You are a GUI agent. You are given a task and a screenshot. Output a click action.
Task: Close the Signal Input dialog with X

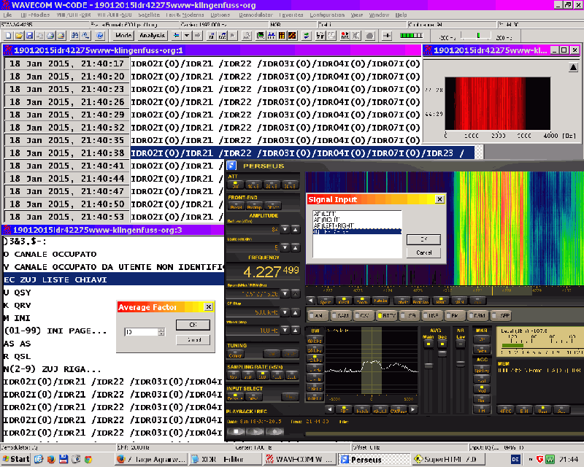pyautogui.click(x=439, y=198)
